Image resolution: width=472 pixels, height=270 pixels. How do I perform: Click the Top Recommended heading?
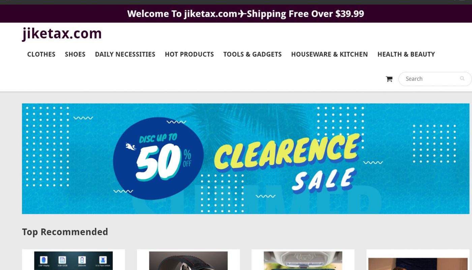(x=65, y=232)
